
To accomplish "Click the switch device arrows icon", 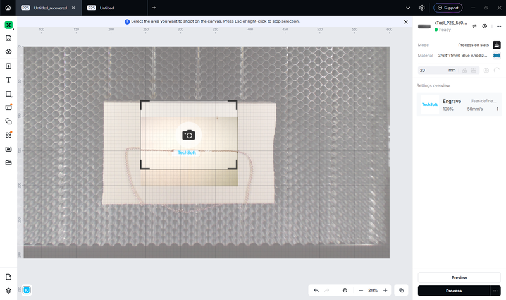I will pos(474,27).
